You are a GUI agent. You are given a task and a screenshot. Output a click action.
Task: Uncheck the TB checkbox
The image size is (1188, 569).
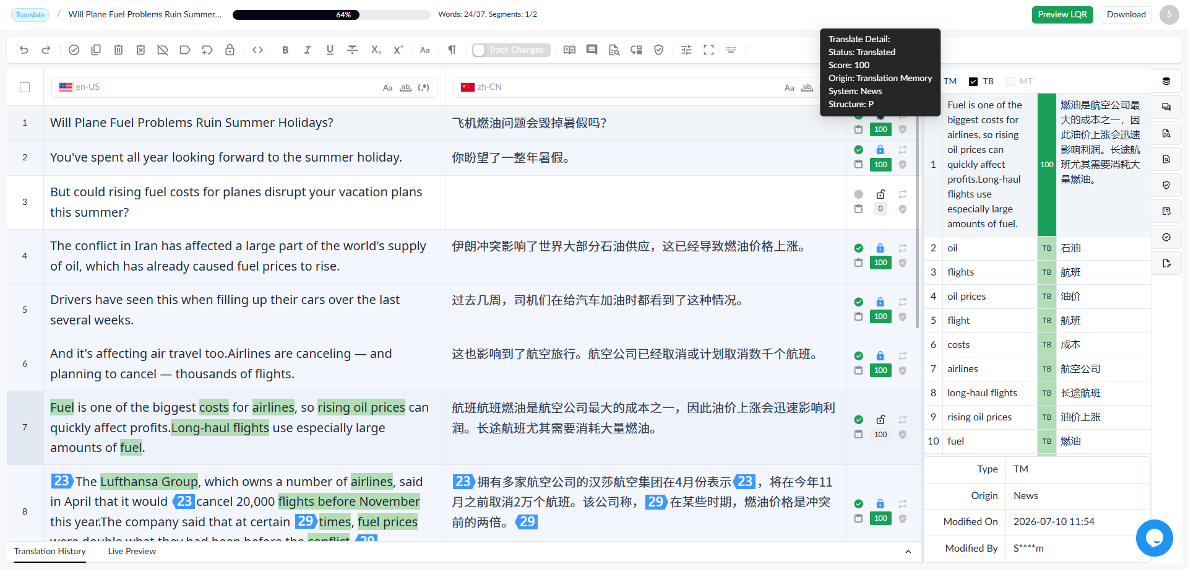[x=973, y=82]
